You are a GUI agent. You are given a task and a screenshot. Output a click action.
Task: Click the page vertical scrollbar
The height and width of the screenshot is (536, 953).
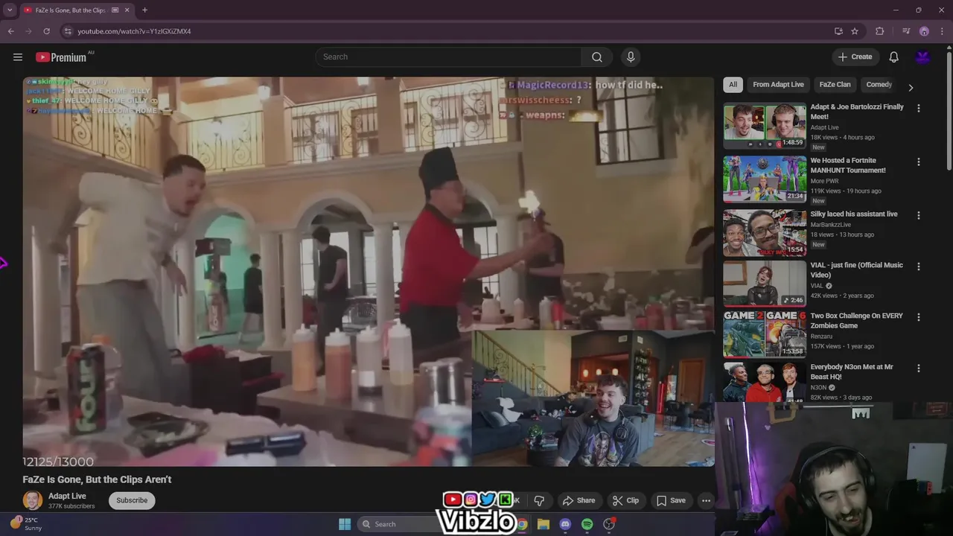tap(949, 112)
